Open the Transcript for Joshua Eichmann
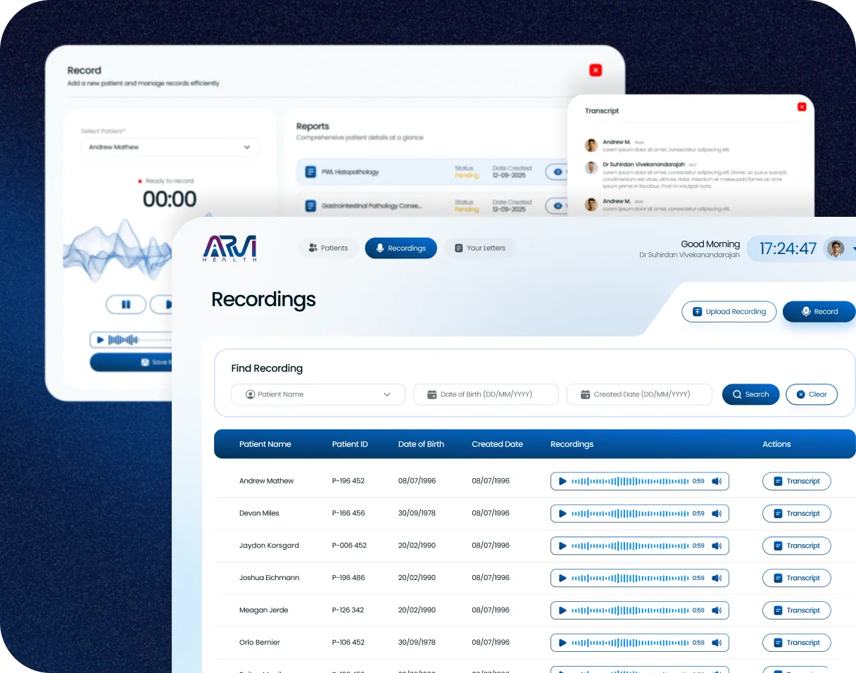The width and height of the screenshot is (856, 673). click(x=796, y=578)
